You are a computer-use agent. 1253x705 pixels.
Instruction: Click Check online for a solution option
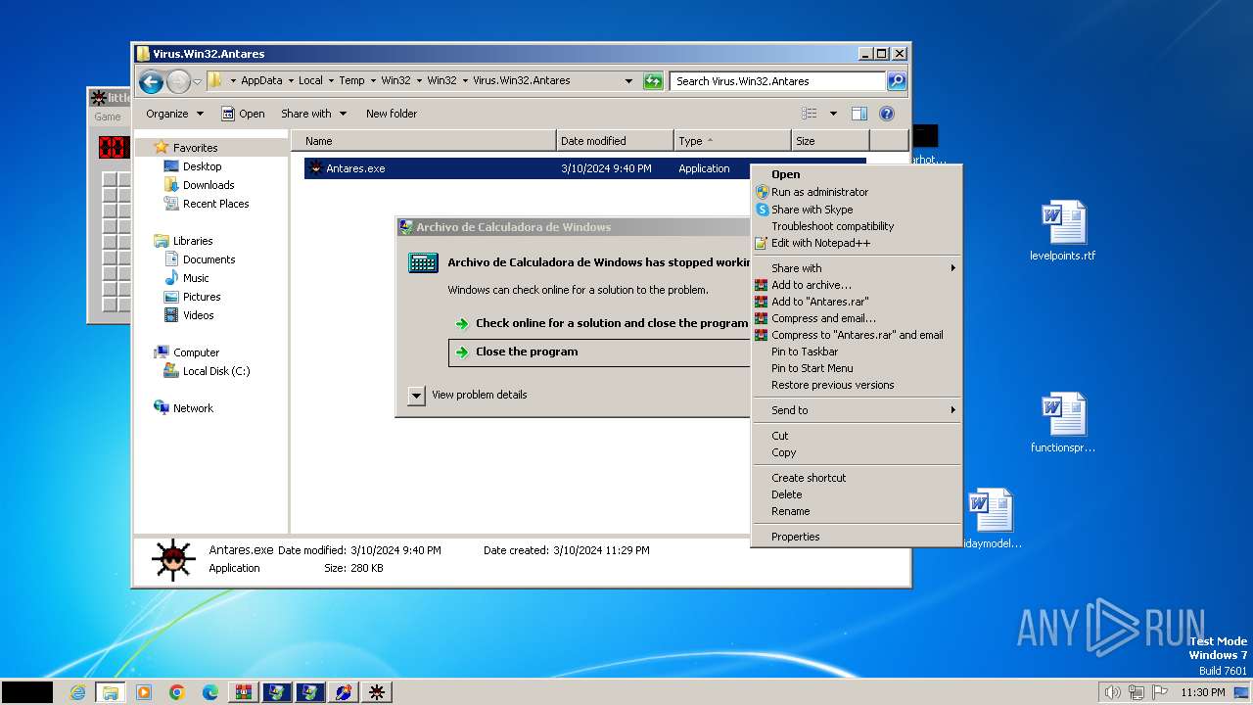coord(599,323)
